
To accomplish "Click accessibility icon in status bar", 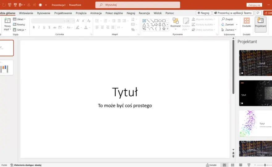I will point(12,165).
